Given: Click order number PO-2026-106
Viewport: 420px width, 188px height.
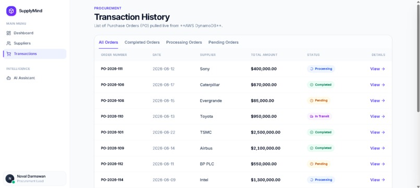Looking at the screenshot, I should (x=113, y=85).
